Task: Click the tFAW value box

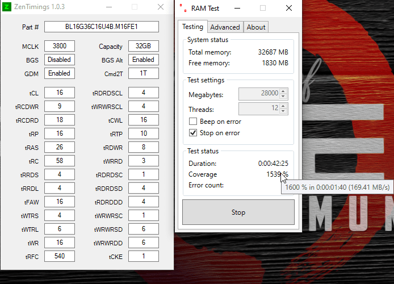Action: point(60,202)
